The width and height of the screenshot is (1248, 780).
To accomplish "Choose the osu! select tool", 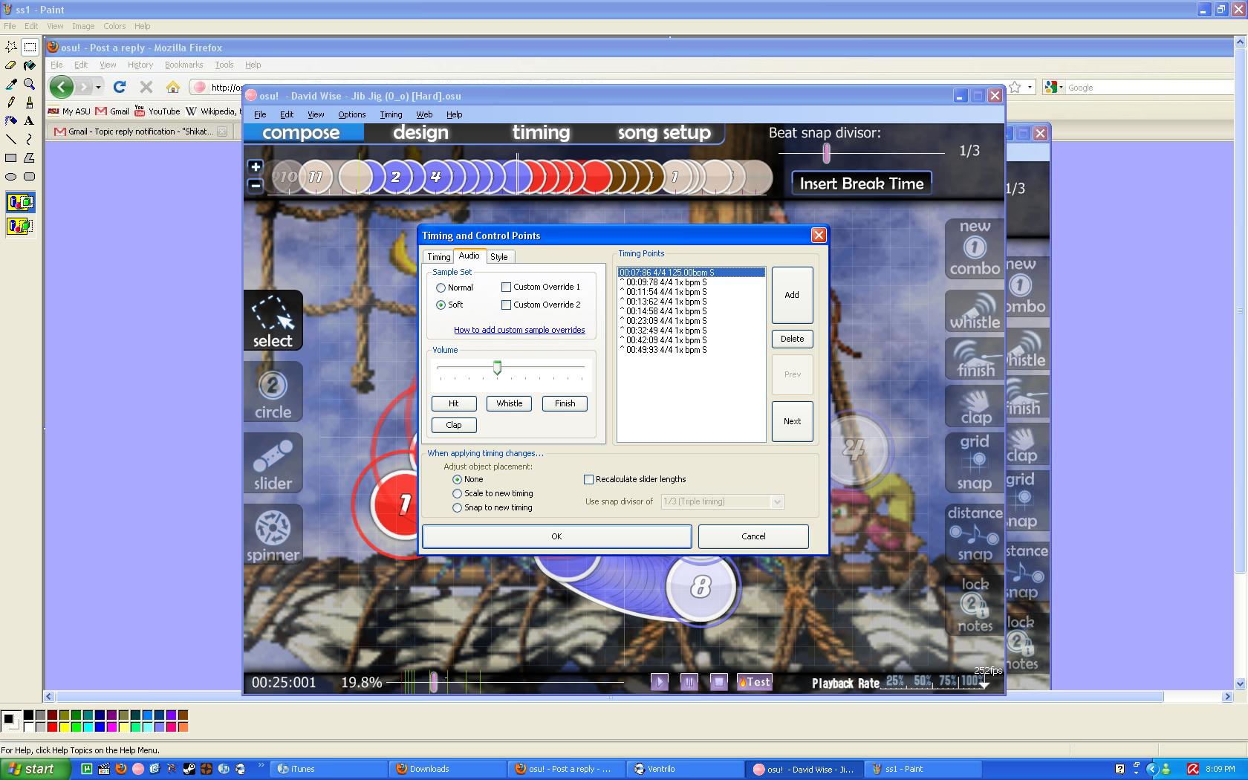I will pyautogui.click(x=273, y=320).
